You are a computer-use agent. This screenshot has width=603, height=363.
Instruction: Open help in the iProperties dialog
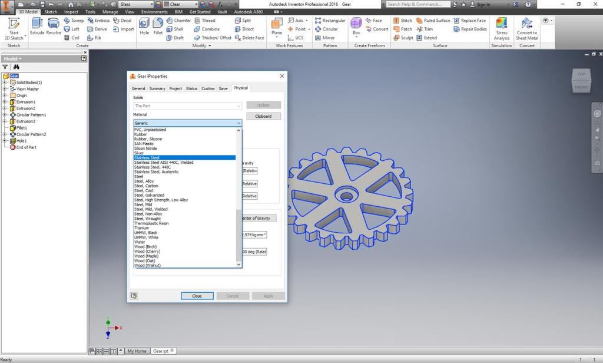(134, 296)
